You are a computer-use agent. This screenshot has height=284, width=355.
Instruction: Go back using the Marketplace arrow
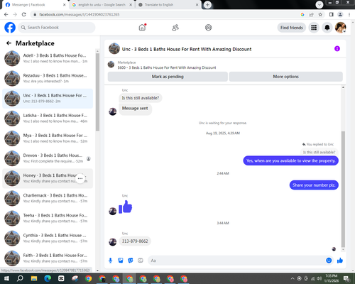(9, 43)
